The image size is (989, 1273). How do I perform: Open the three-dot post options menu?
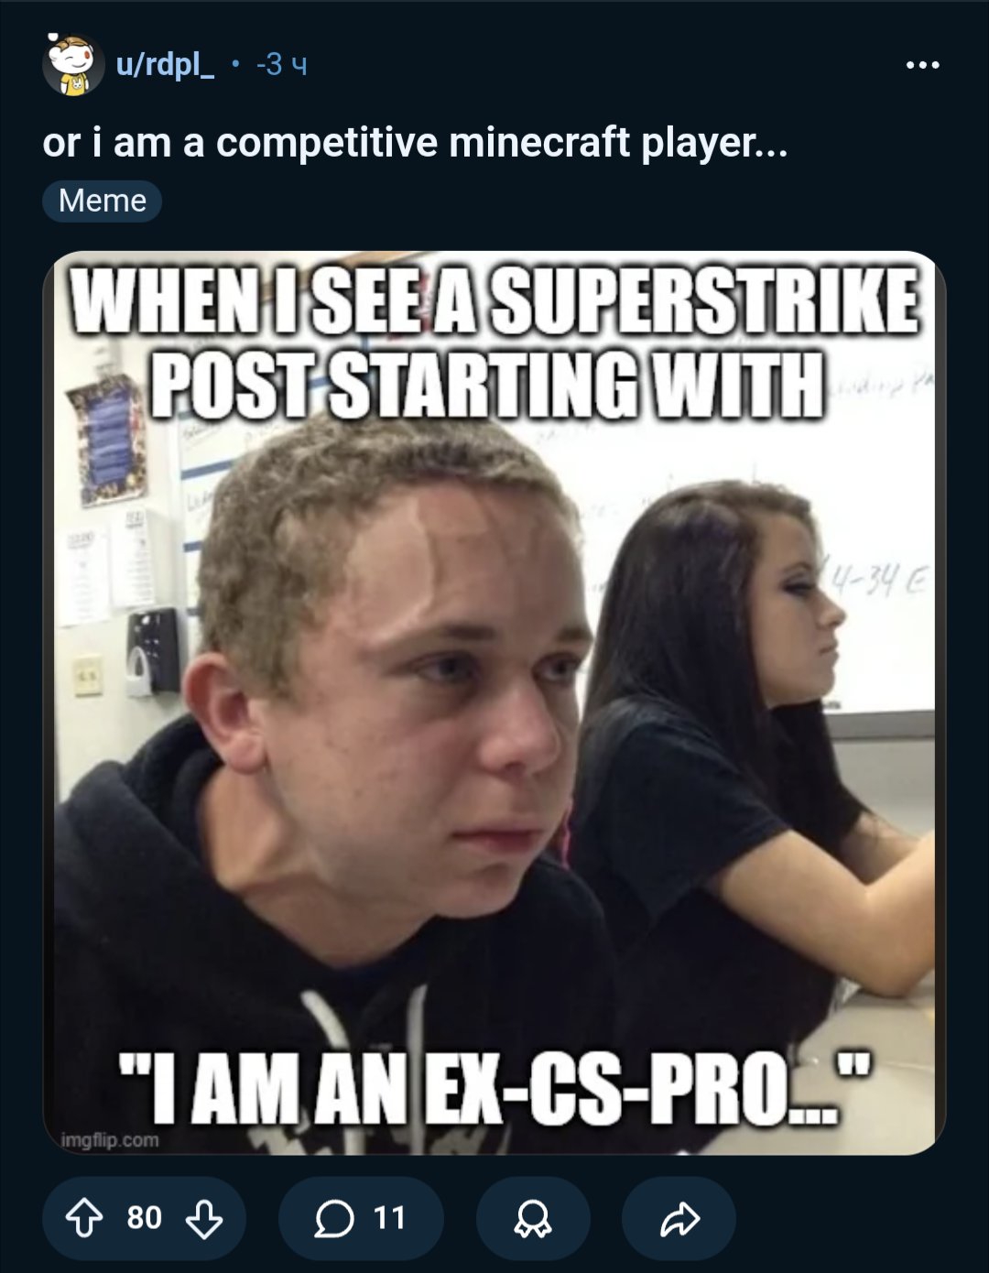922,66
